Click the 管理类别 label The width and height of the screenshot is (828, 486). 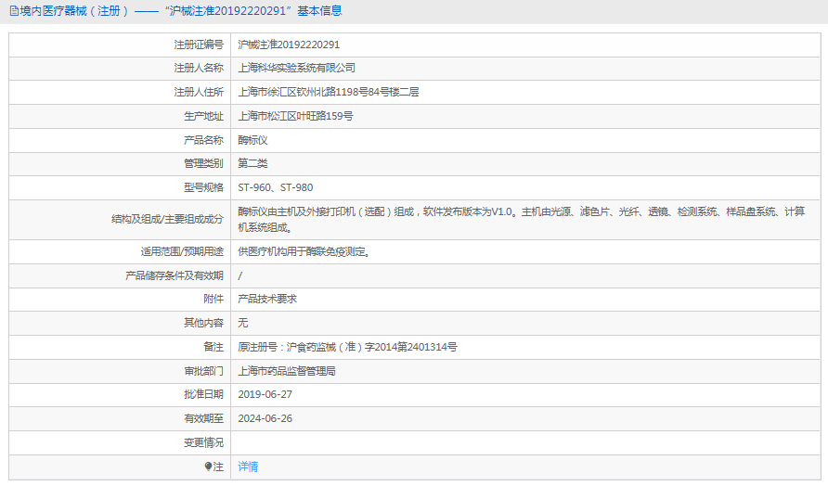pyautogui.click(x=203, y=163)
